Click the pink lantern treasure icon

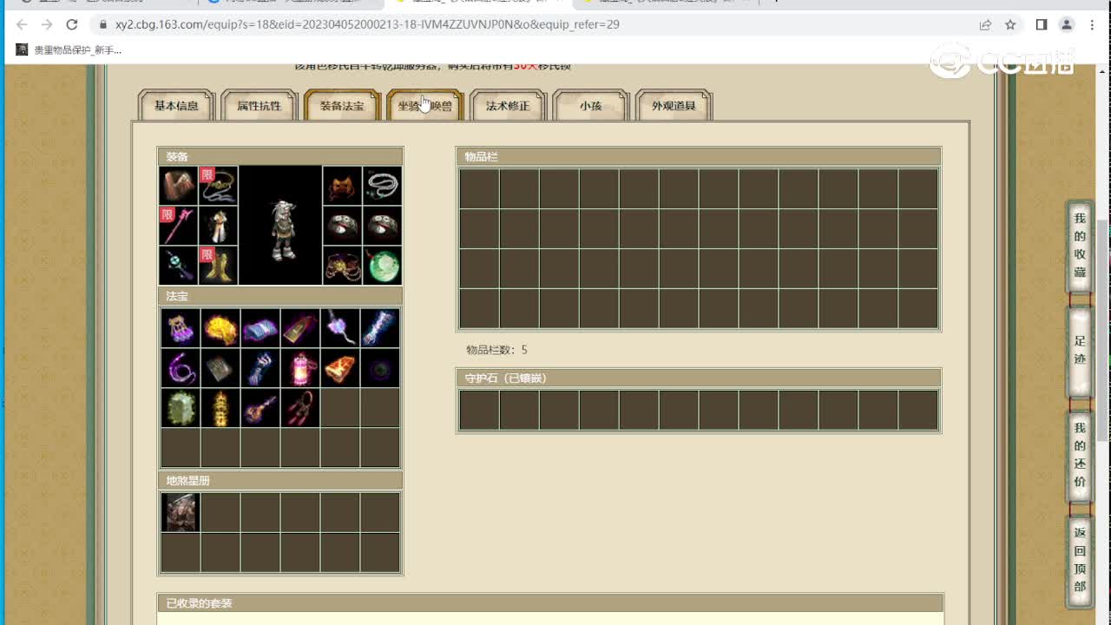click(x=300, y=368)
